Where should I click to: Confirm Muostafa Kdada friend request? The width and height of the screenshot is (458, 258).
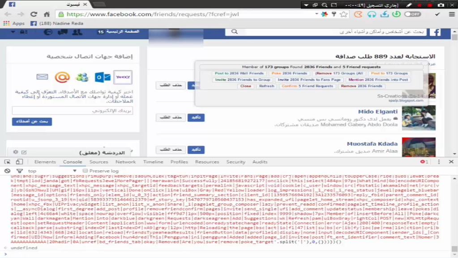[x=196, y=149]
